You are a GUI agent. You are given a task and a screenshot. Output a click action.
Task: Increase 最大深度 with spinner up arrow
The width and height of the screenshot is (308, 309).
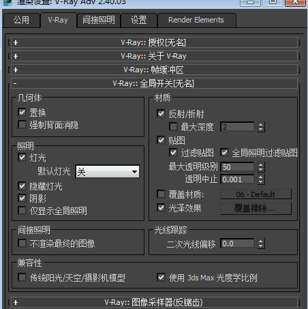click(261, 124)
